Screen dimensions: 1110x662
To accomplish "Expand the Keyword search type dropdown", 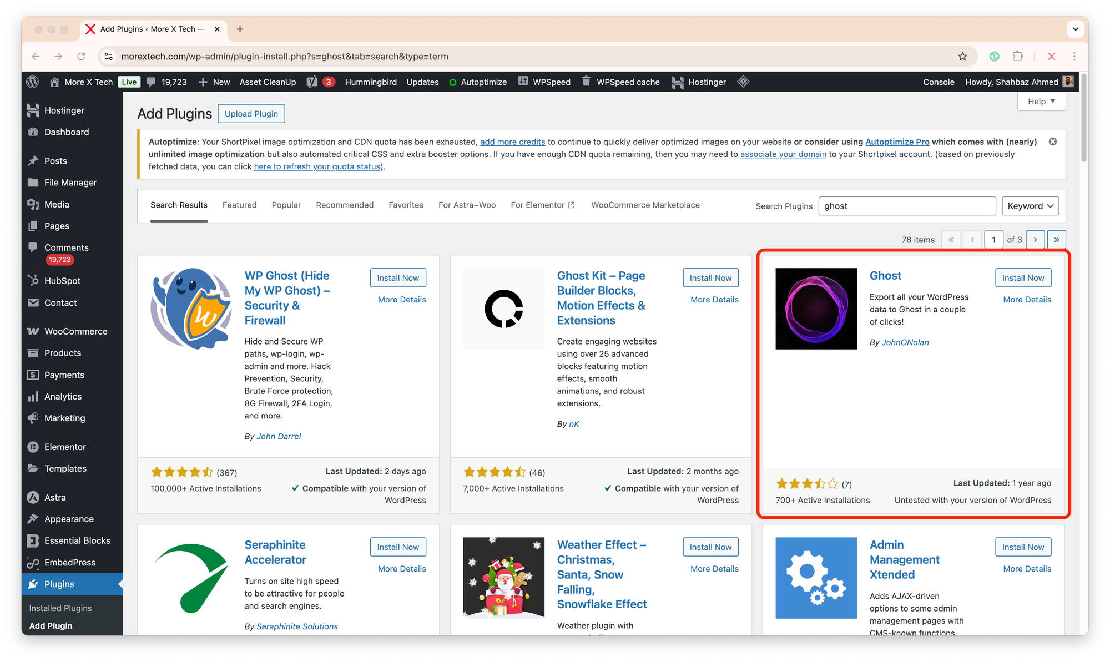I will coord(1030,206).
